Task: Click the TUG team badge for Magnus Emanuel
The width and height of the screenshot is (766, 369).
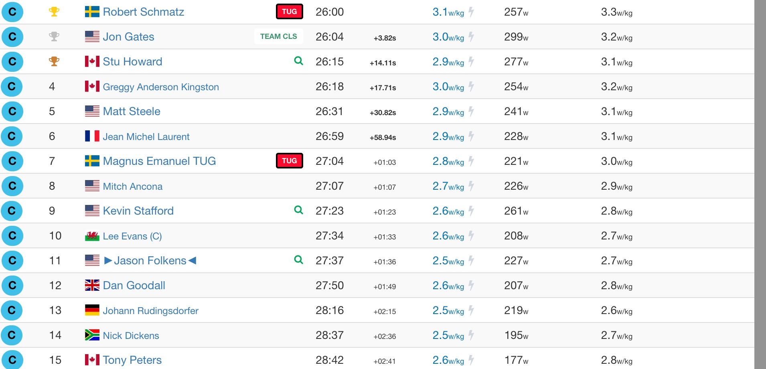Action: pos(289,161)
